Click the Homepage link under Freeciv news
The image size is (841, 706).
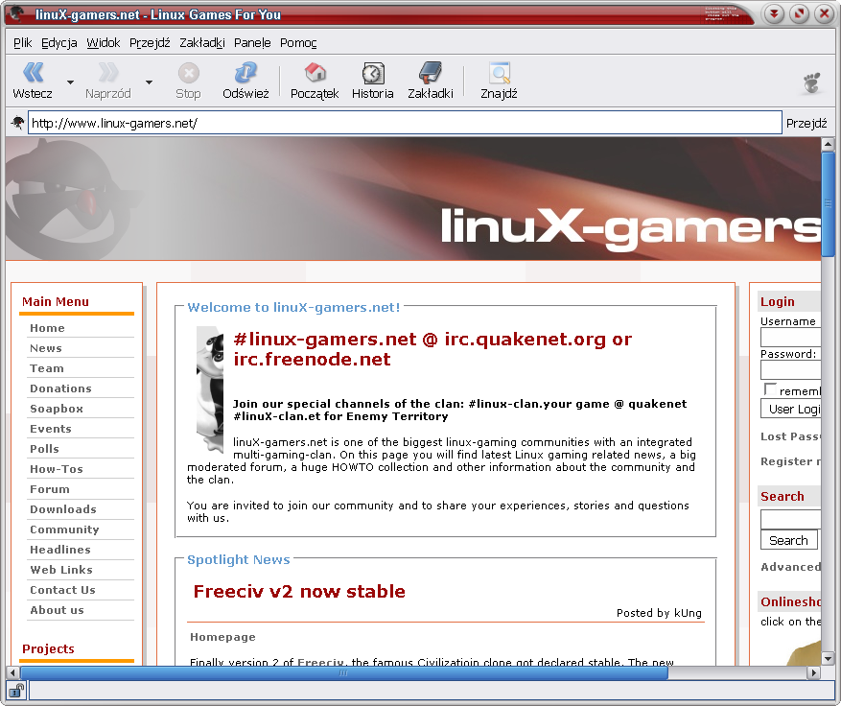[222, 637]
